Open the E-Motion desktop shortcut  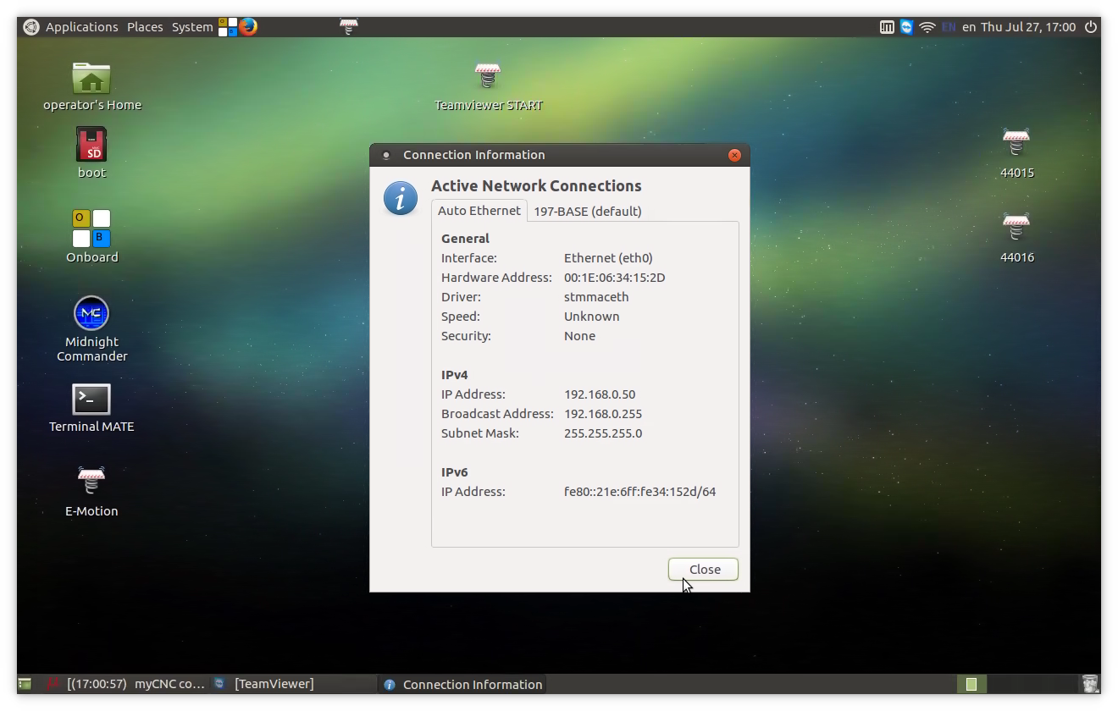[x=91, y=481]
